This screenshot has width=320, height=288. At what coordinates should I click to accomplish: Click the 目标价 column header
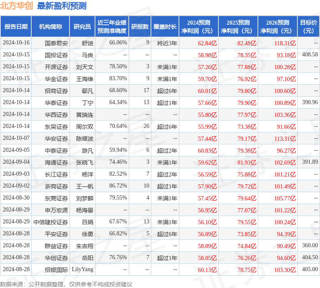[308, 26]
